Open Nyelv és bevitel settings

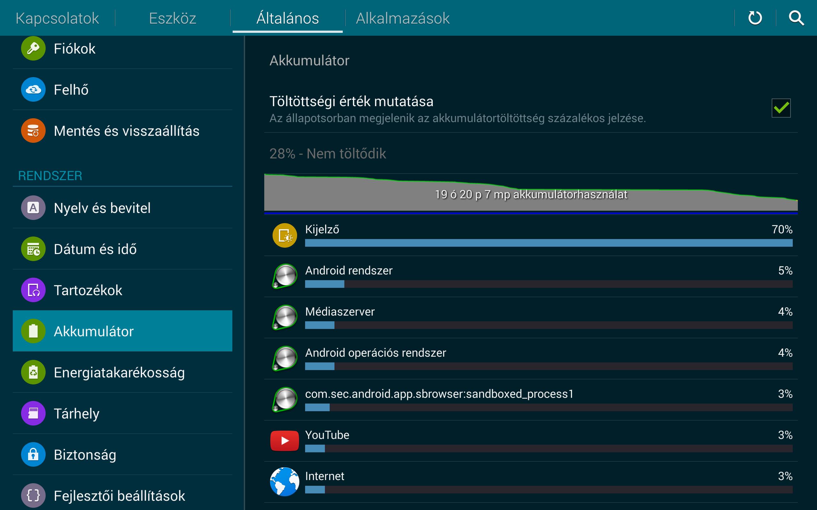(102, 208)
